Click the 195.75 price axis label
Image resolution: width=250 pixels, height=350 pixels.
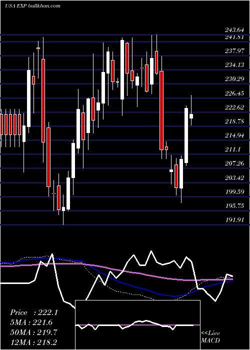pyautogui.click(x=234, y=206)
